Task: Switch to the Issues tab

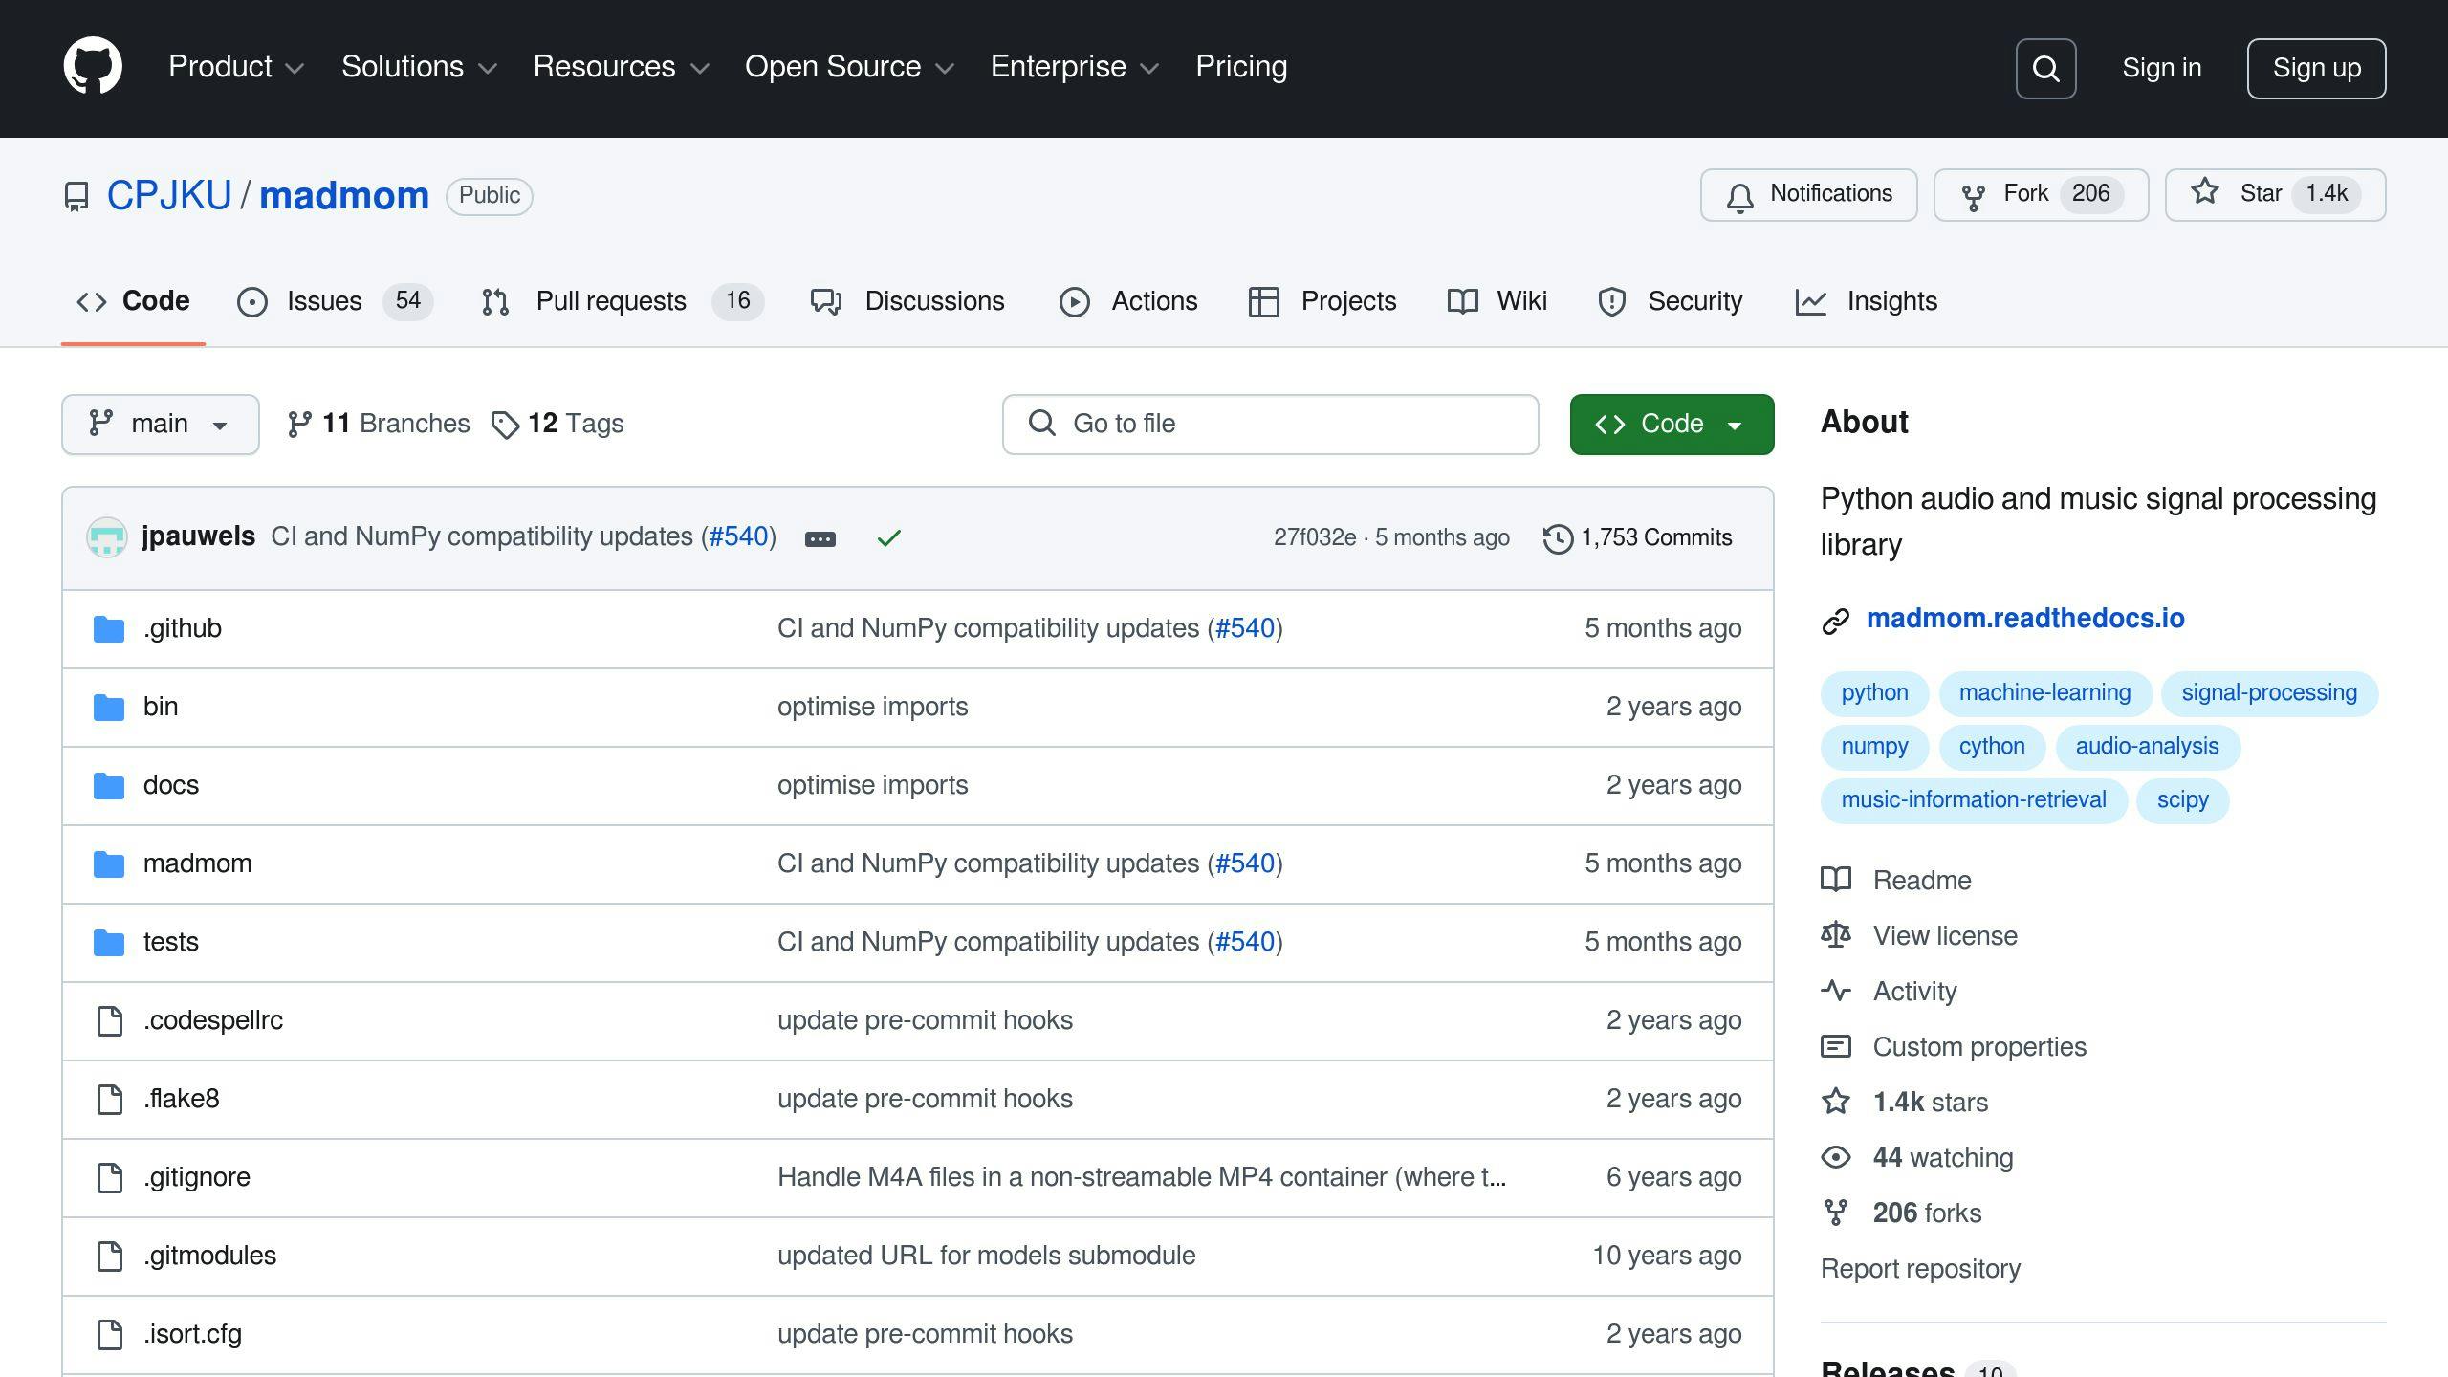Action: [334, 301]
